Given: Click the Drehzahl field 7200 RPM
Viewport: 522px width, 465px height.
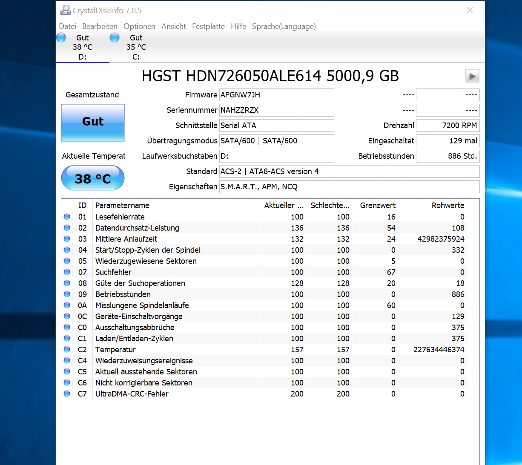Looking at the screenshot, I should (x=448, y=126).
